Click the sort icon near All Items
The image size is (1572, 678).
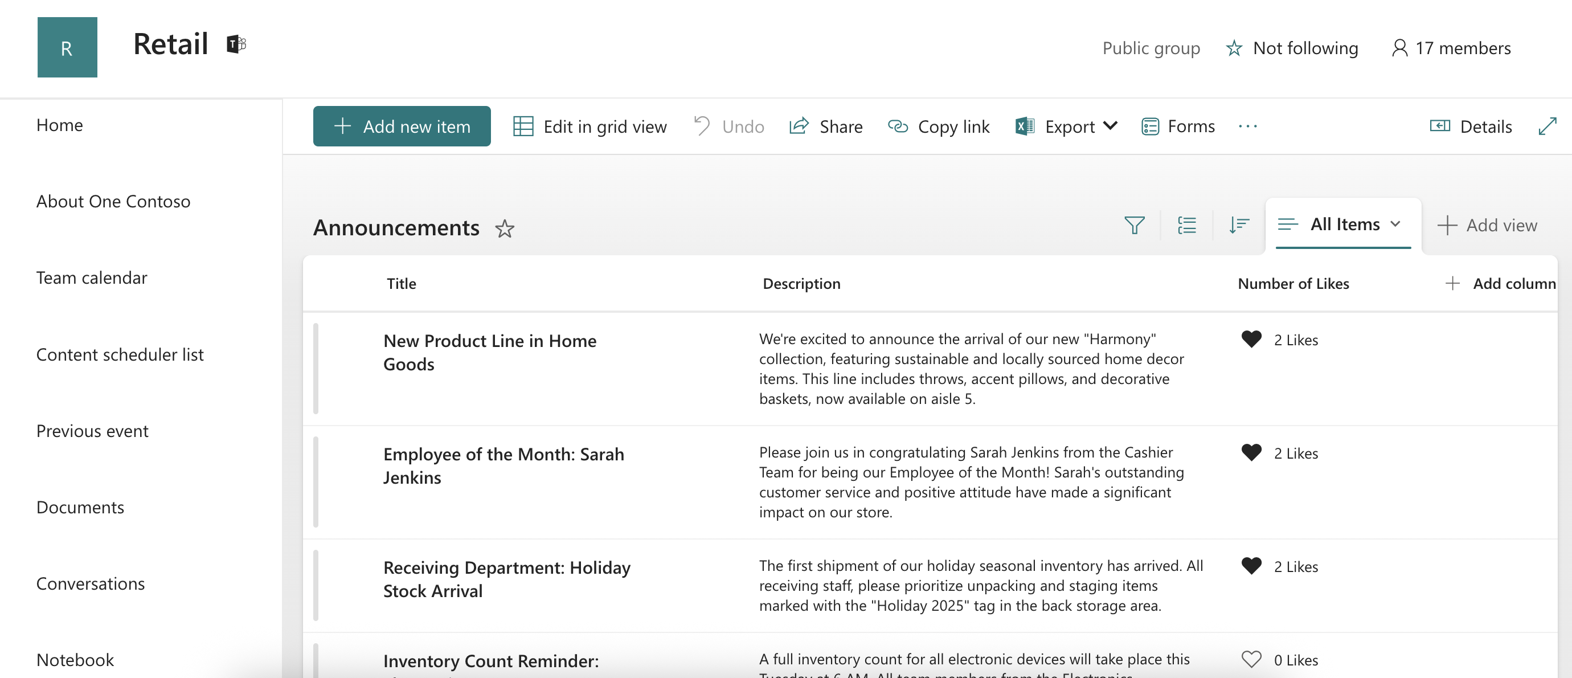pyautogui.click(x=1239, y=225)
